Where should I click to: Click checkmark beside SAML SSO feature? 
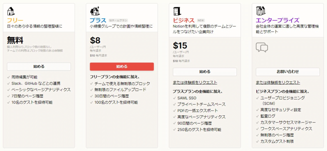(x=175, y=98)
